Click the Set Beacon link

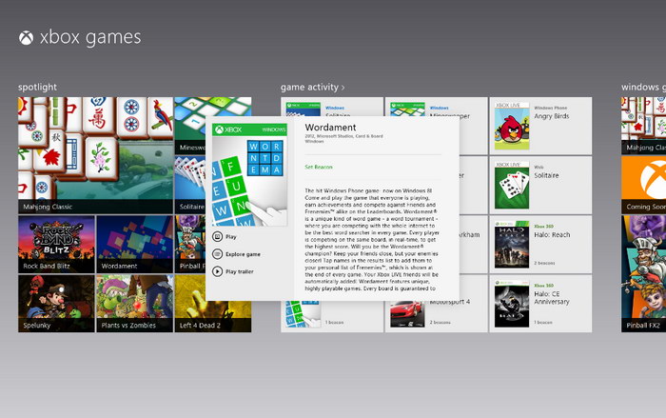[319, 168]
